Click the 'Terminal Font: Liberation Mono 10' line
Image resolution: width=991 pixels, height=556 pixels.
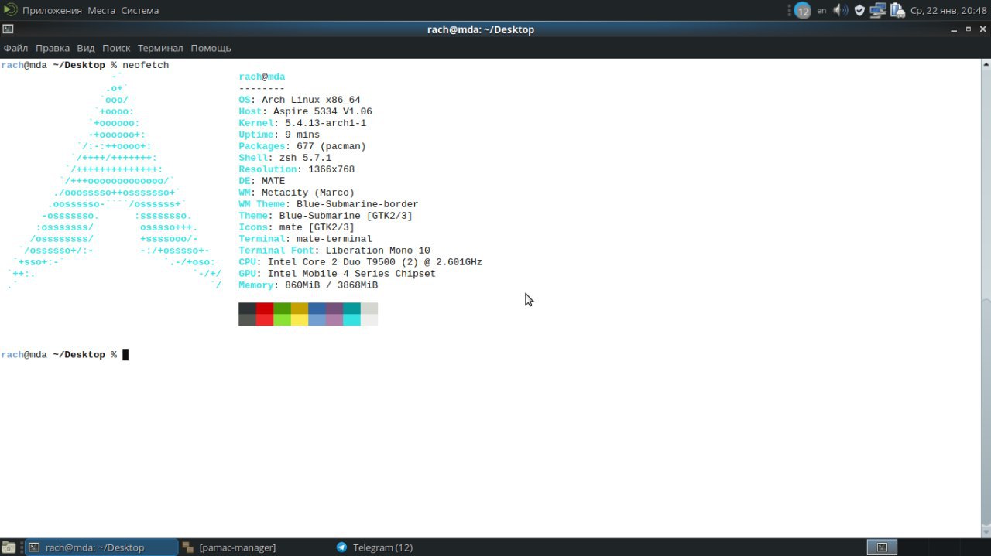coord(334,251)
